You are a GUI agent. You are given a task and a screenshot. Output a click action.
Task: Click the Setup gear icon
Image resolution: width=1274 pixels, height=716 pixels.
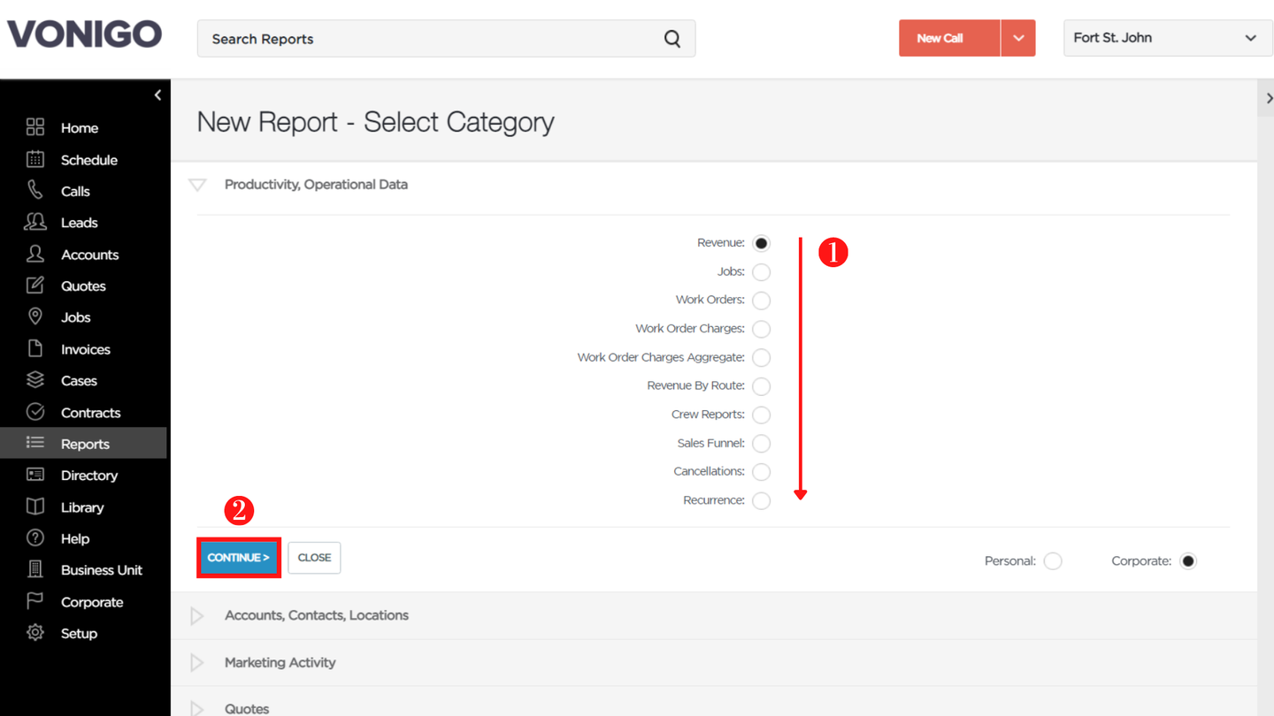pyautogui.click(x=35, y=633)
